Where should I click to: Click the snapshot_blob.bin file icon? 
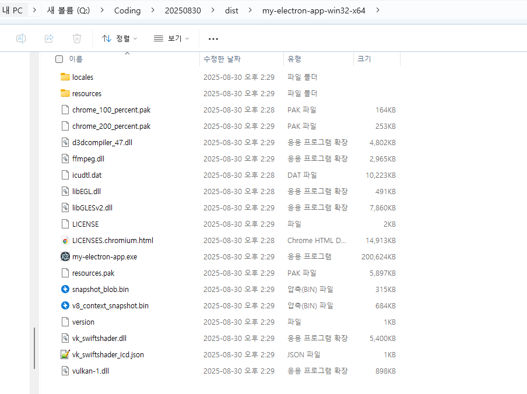pyautogui.click(x=65, y=289)
